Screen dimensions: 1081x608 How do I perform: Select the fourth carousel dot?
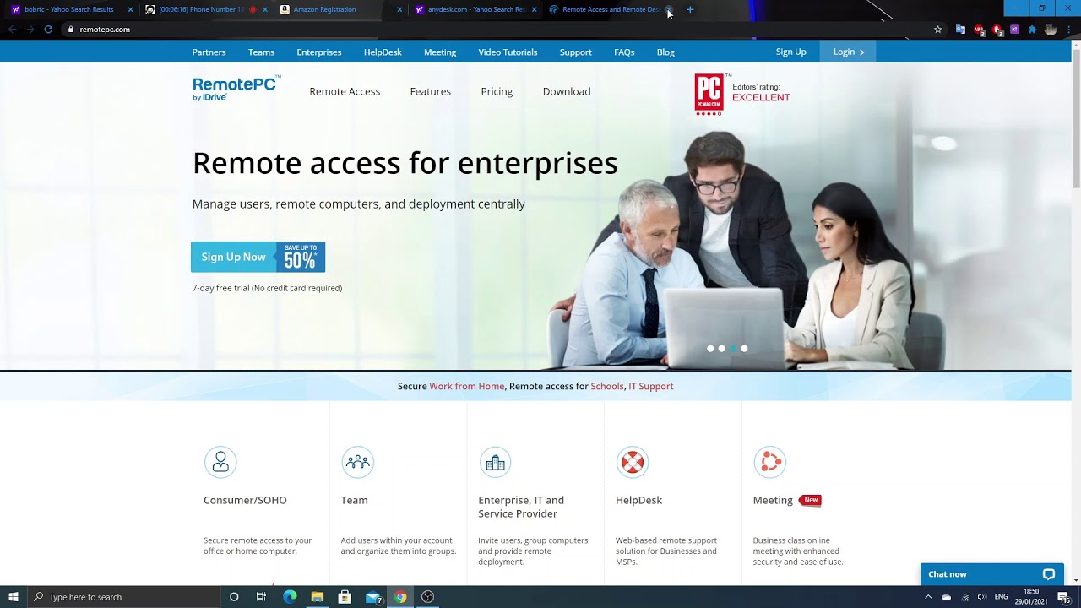pos(744,349)
